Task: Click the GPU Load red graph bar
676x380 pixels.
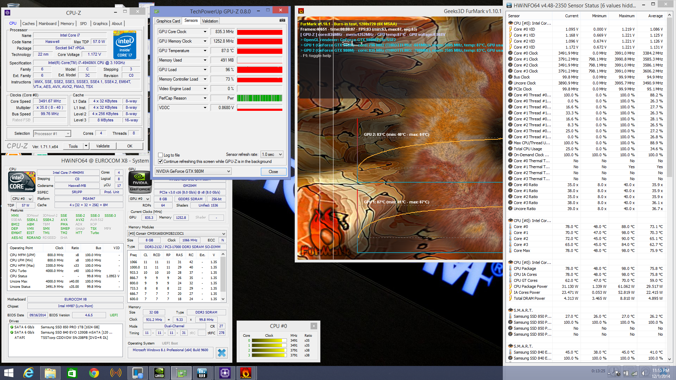Action: pyautogui.click(x=260, y=70)
